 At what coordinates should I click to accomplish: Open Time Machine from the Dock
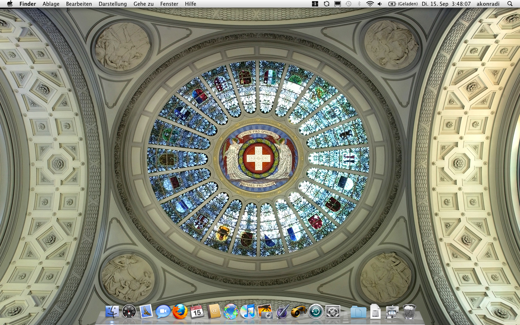[316, 311]
